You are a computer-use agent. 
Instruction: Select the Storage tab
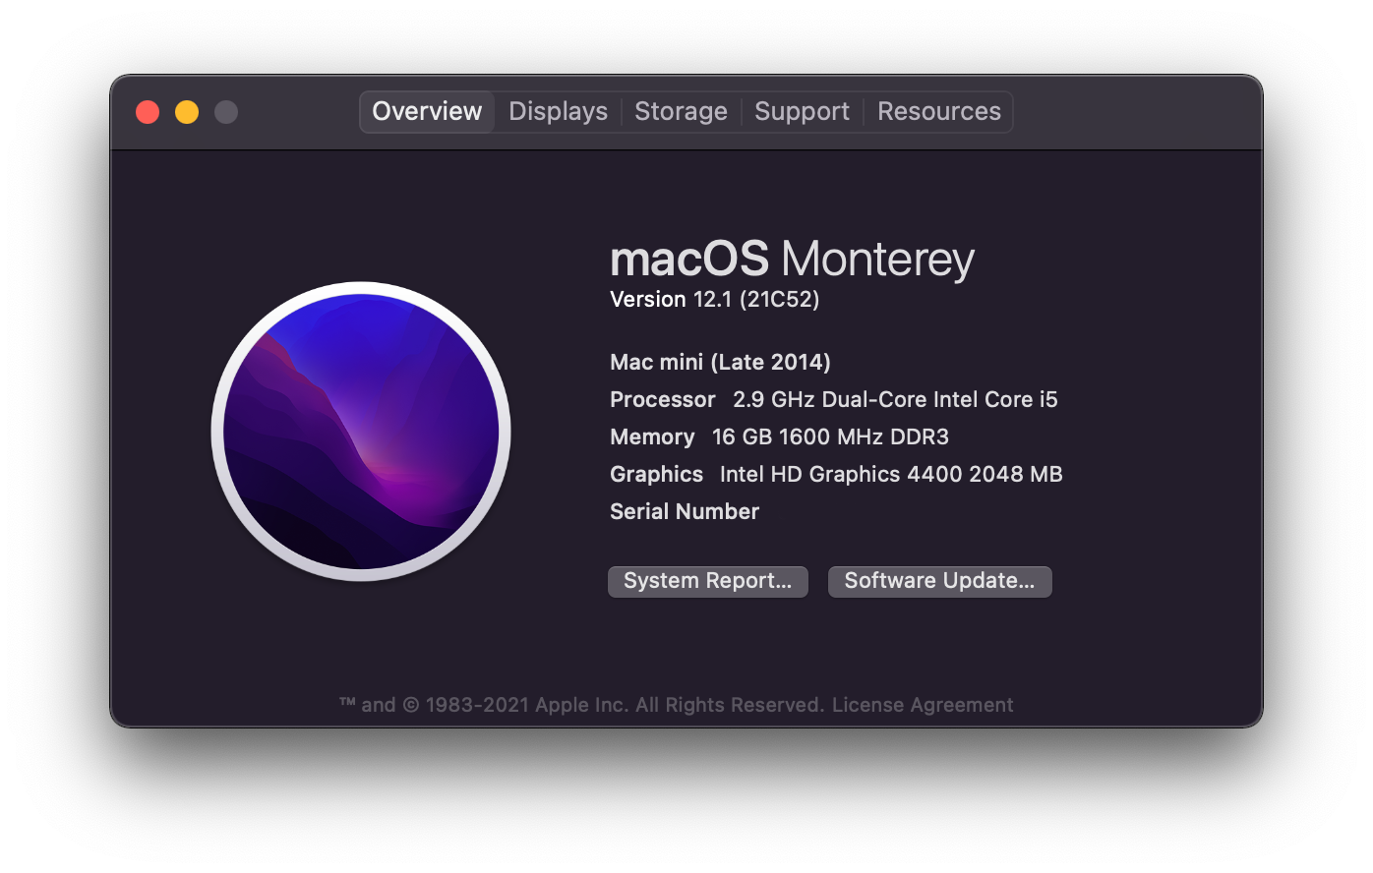pos(681,111)
